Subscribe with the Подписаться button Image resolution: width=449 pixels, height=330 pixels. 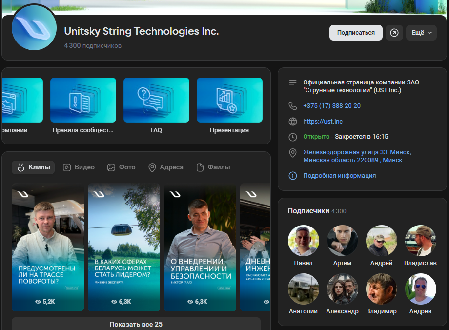(356, 33)
